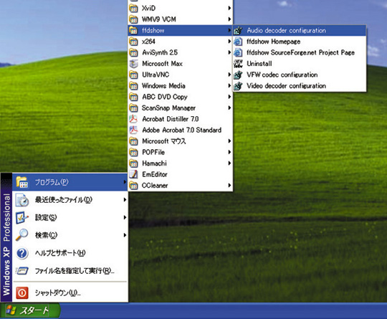Select VFW codec configuration entry
The image size is (387, 319).
(x=300, y=75)
